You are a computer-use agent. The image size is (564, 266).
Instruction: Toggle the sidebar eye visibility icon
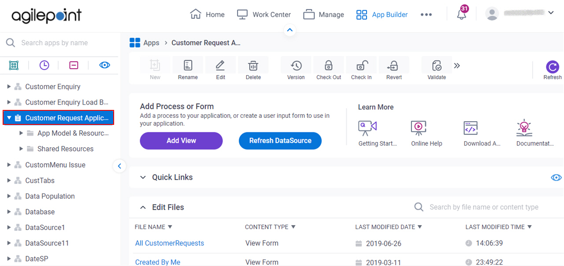click(x=104, y=65)
